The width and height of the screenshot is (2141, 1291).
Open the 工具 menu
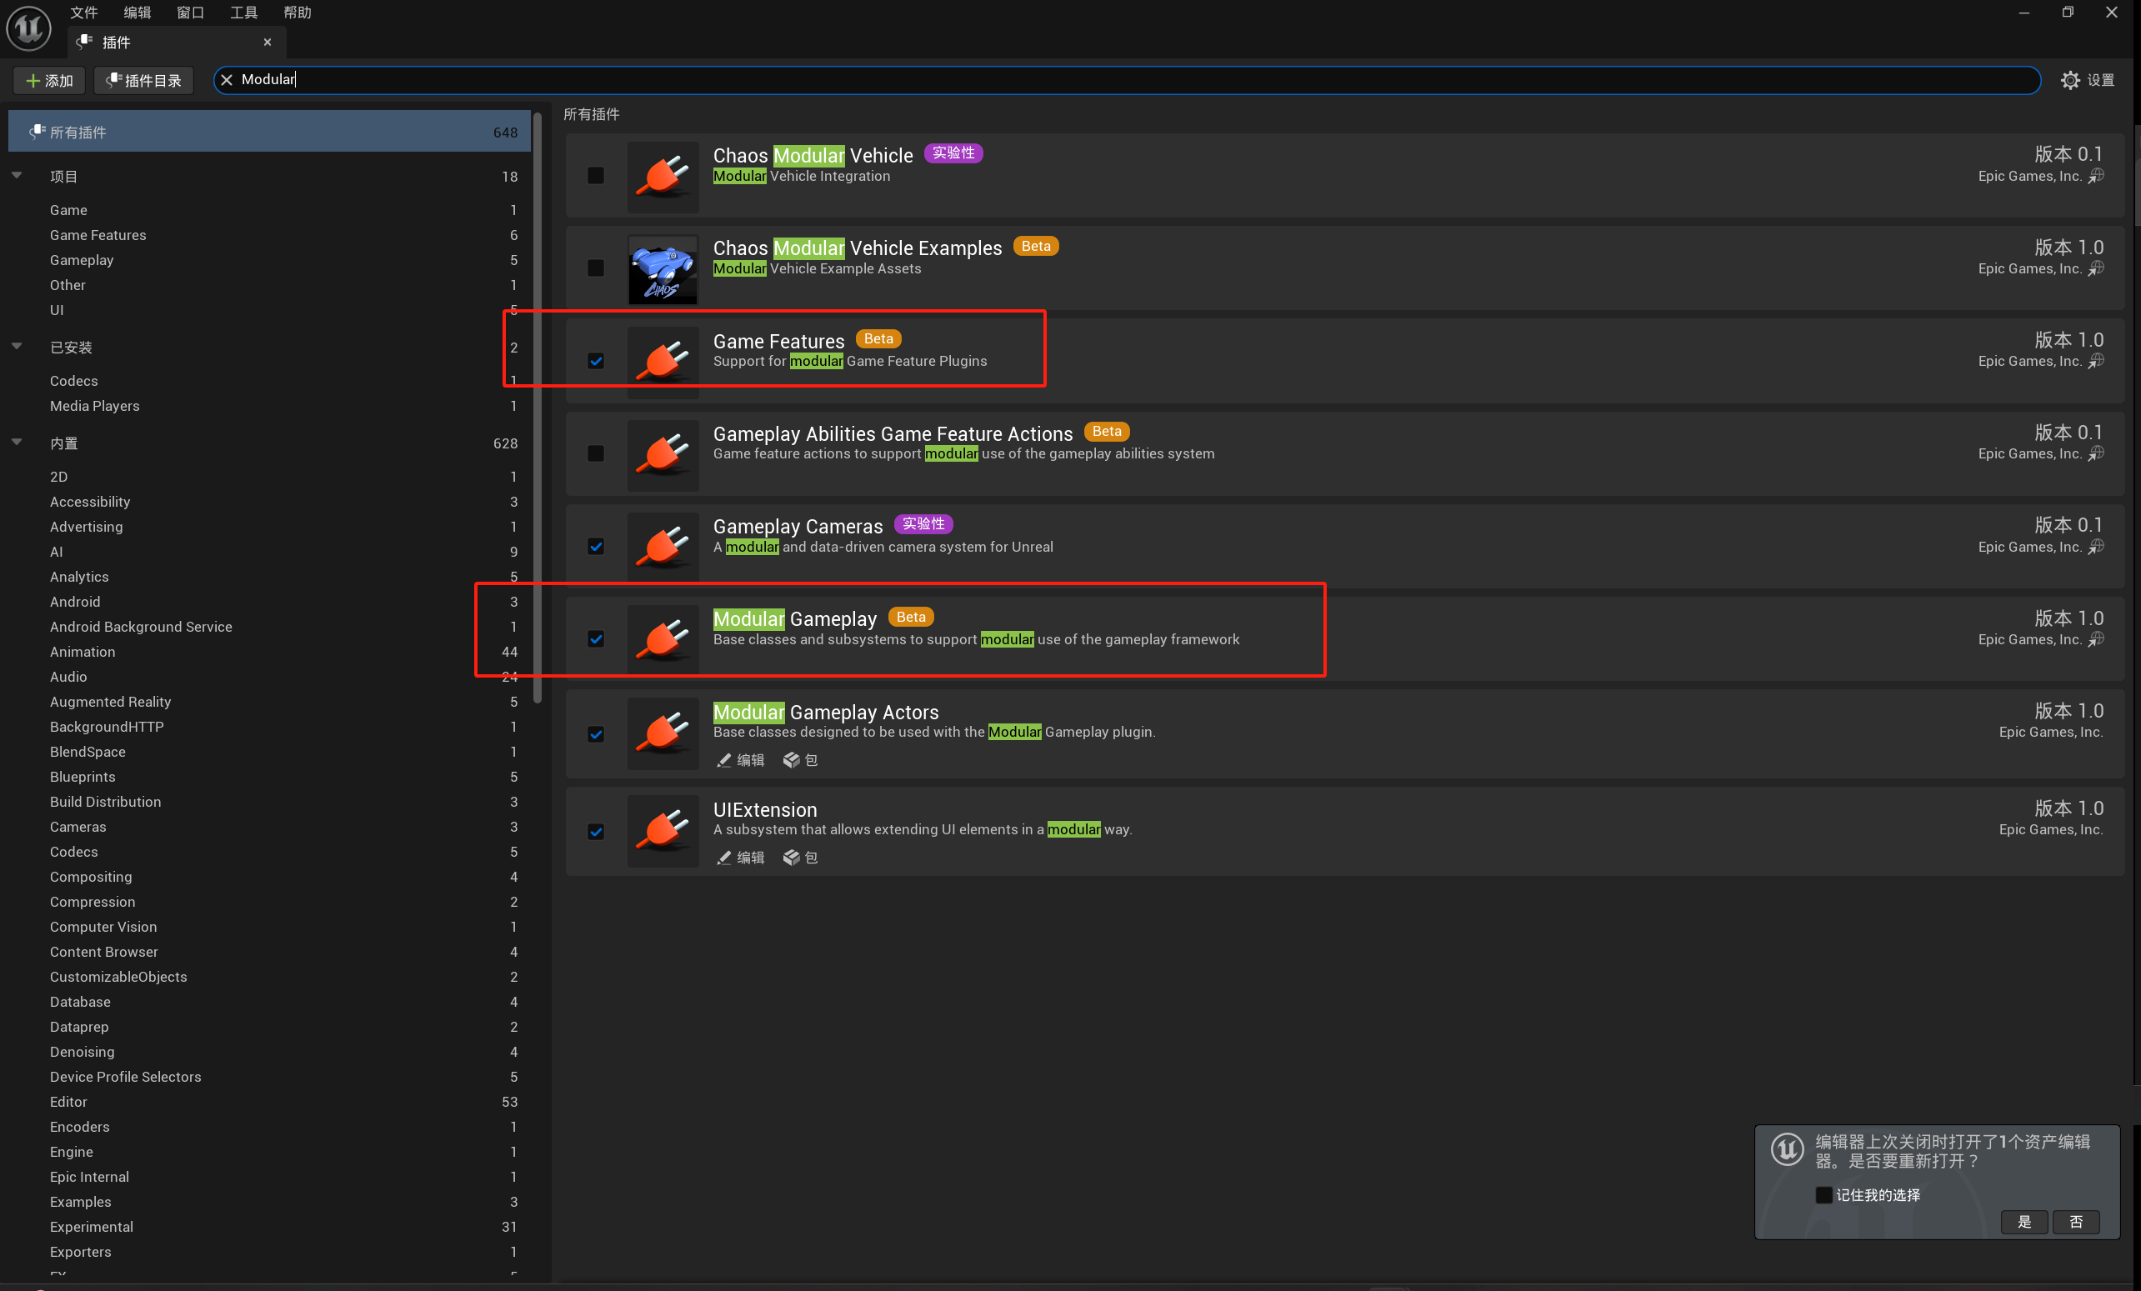(x=244, y=13)
